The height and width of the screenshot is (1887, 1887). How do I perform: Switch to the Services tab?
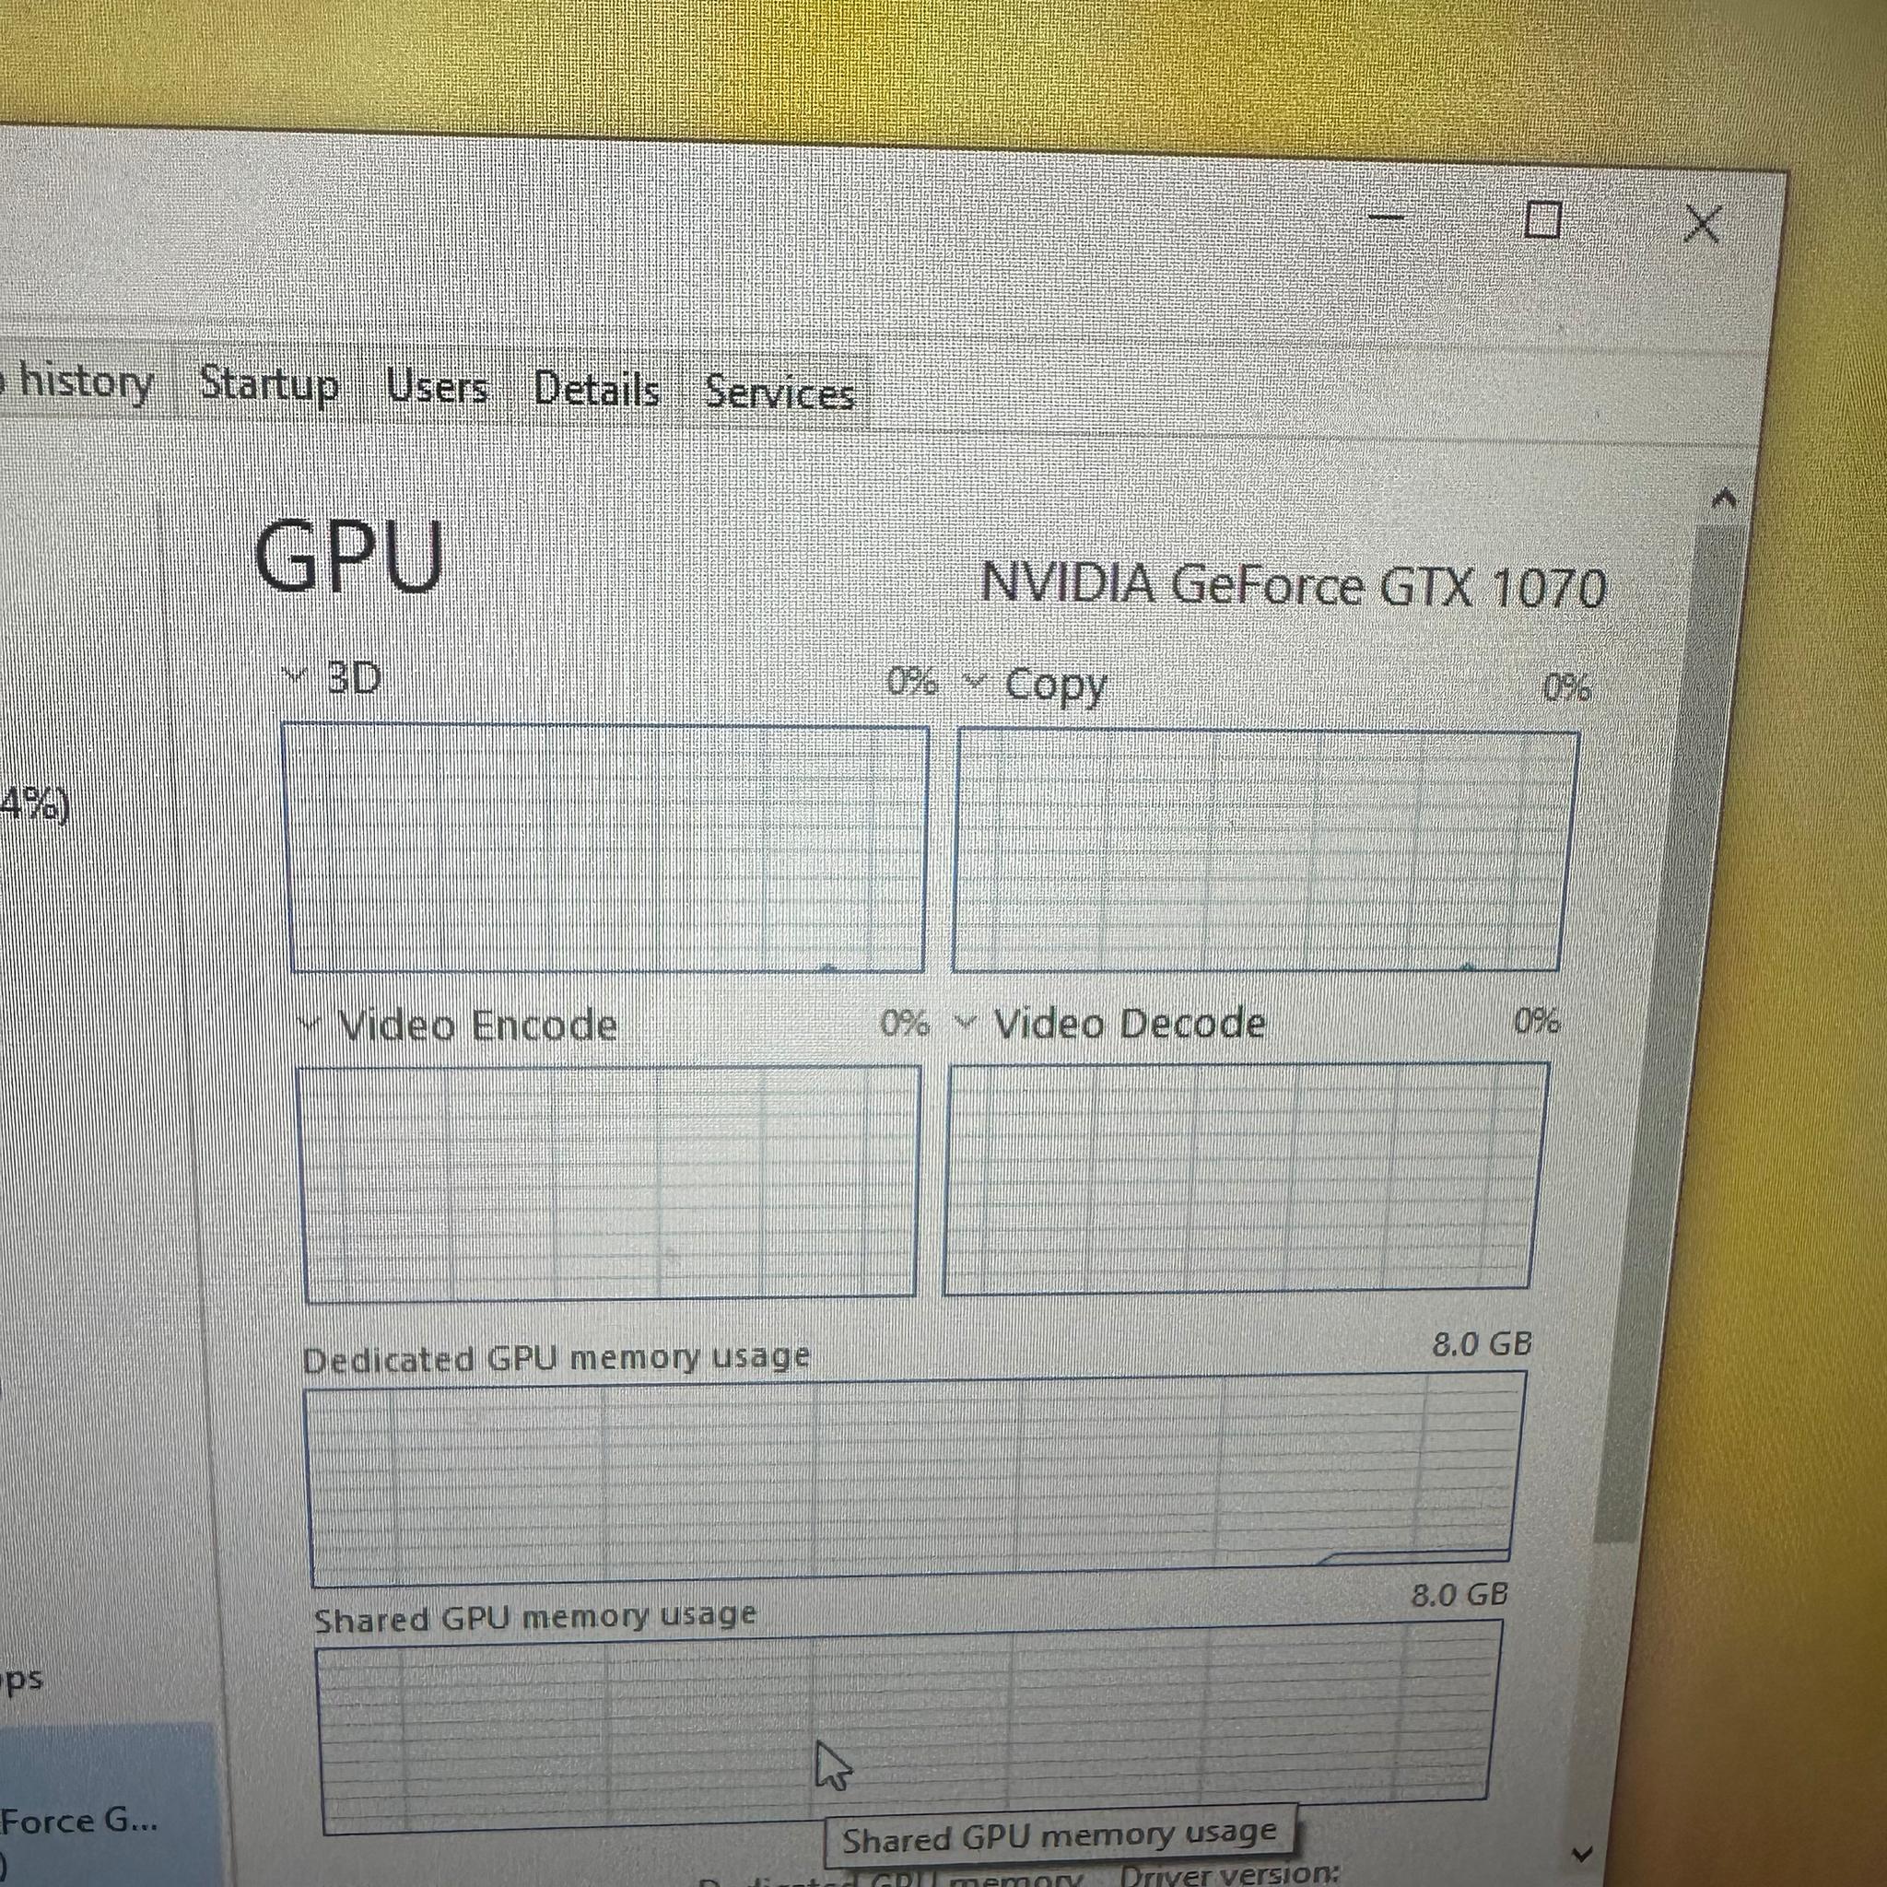[x=779, y=393]
